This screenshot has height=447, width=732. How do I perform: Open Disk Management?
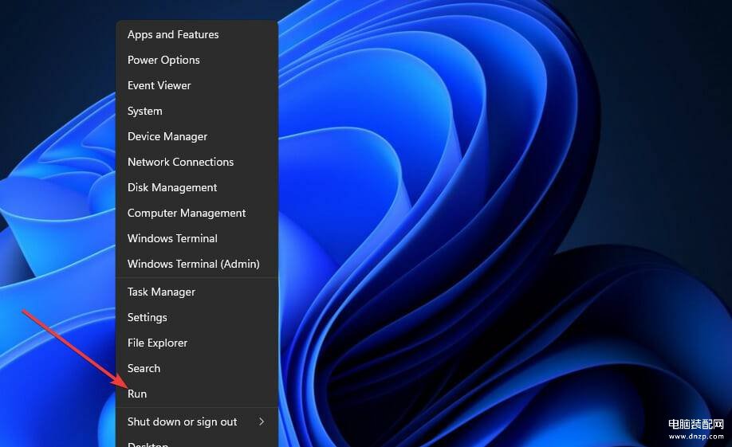click(196, 187)
